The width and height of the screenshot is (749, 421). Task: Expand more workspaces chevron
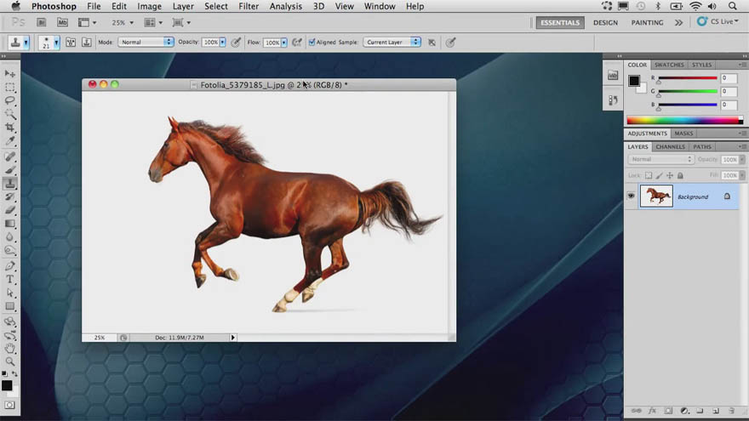tap(678, 22)
